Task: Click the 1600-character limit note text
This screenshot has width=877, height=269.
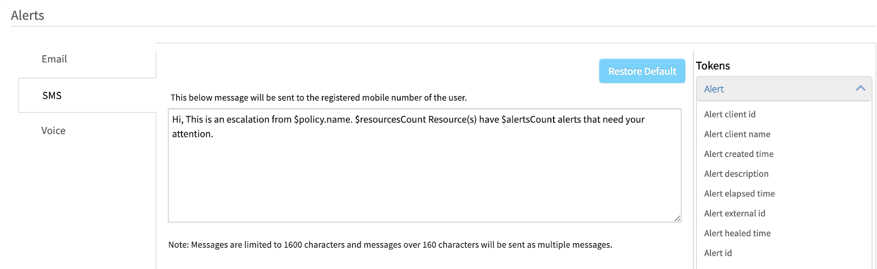Action: coord(390,245)
